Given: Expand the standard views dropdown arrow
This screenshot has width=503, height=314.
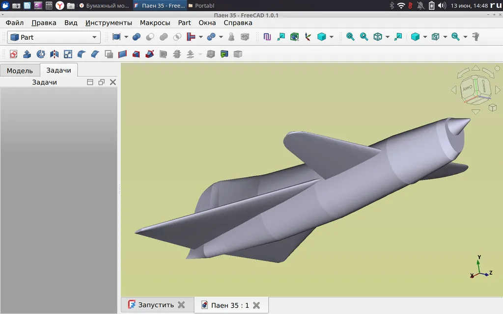Looking at the screenshot, I should click(388, 37).
